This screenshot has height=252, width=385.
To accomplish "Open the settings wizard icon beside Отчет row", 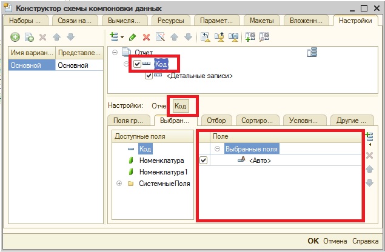I will [313, 54].
